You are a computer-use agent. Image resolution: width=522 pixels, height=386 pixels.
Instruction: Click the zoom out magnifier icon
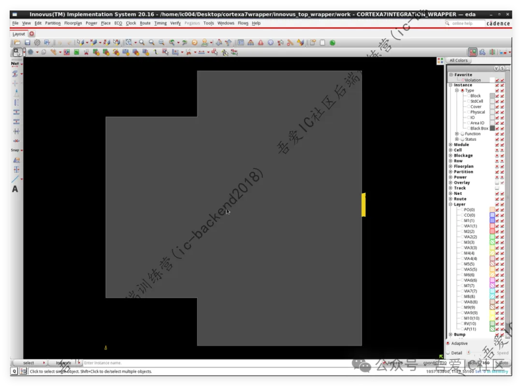coord(151,42)
